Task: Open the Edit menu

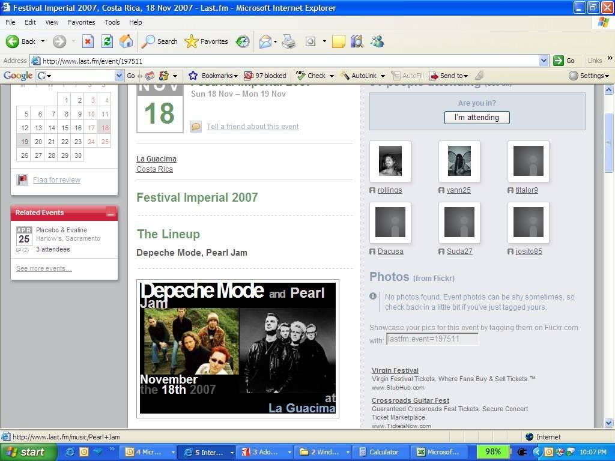Action: coord(30,22)
